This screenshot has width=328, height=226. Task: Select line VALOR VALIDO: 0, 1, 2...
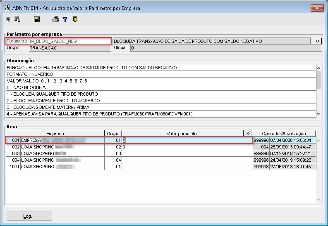[x=161, y=81]
